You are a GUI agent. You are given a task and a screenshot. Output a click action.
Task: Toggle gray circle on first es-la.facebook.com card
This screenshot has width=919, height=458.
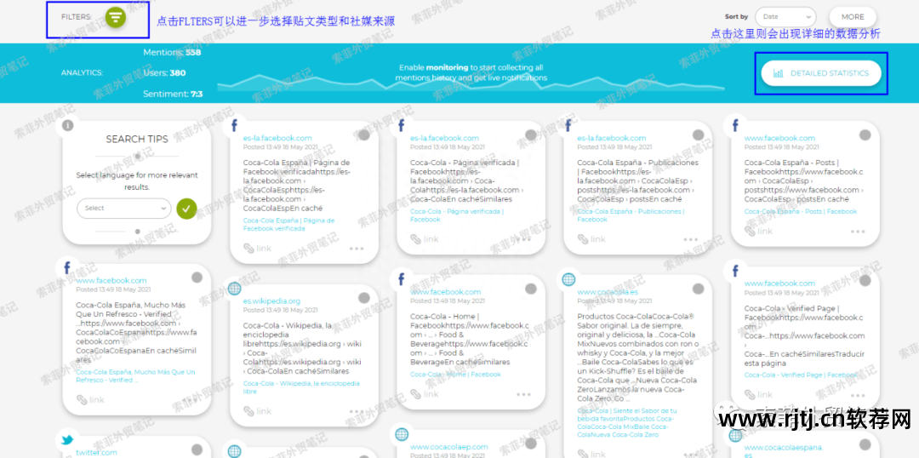click(364, 135)
